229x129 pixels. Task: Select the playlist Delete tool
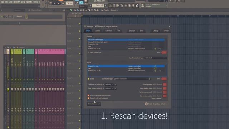(x=81, y=10)
